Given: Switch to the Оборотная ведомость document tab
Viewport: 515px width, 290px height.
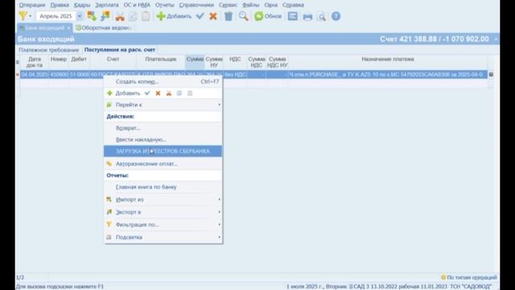Looking at the screenshot, I should pyautogui.click(x=104, y=28).
